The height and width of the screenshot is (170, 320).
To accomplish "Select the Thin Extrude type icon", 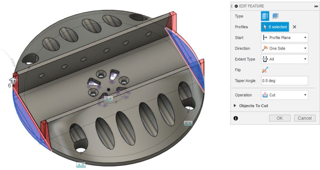I will [275, 16].
